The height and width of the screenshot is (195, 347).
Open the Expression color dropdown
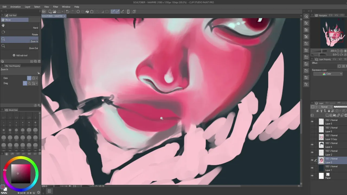[328, 74]
